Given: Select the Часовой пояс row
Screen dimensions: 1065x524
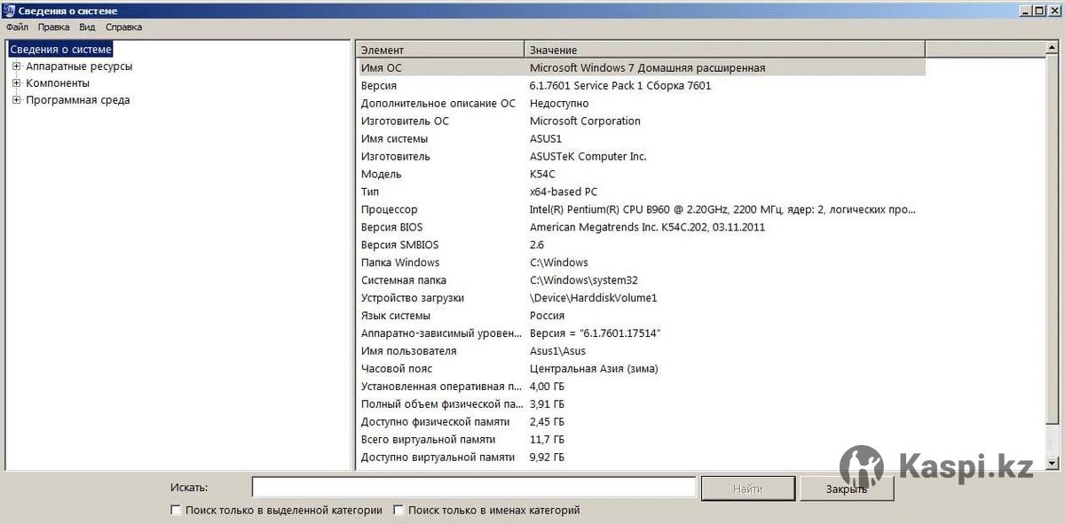Looking at the screenshot, I should (x=641, y=369).
